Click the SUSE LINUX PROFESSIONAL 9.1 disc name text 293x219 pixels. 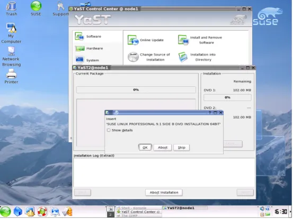(x=163, y=124)
